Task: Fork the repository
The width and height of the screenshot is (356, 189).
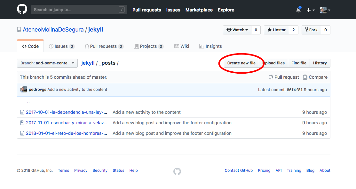Action: [x=311, y=30]
